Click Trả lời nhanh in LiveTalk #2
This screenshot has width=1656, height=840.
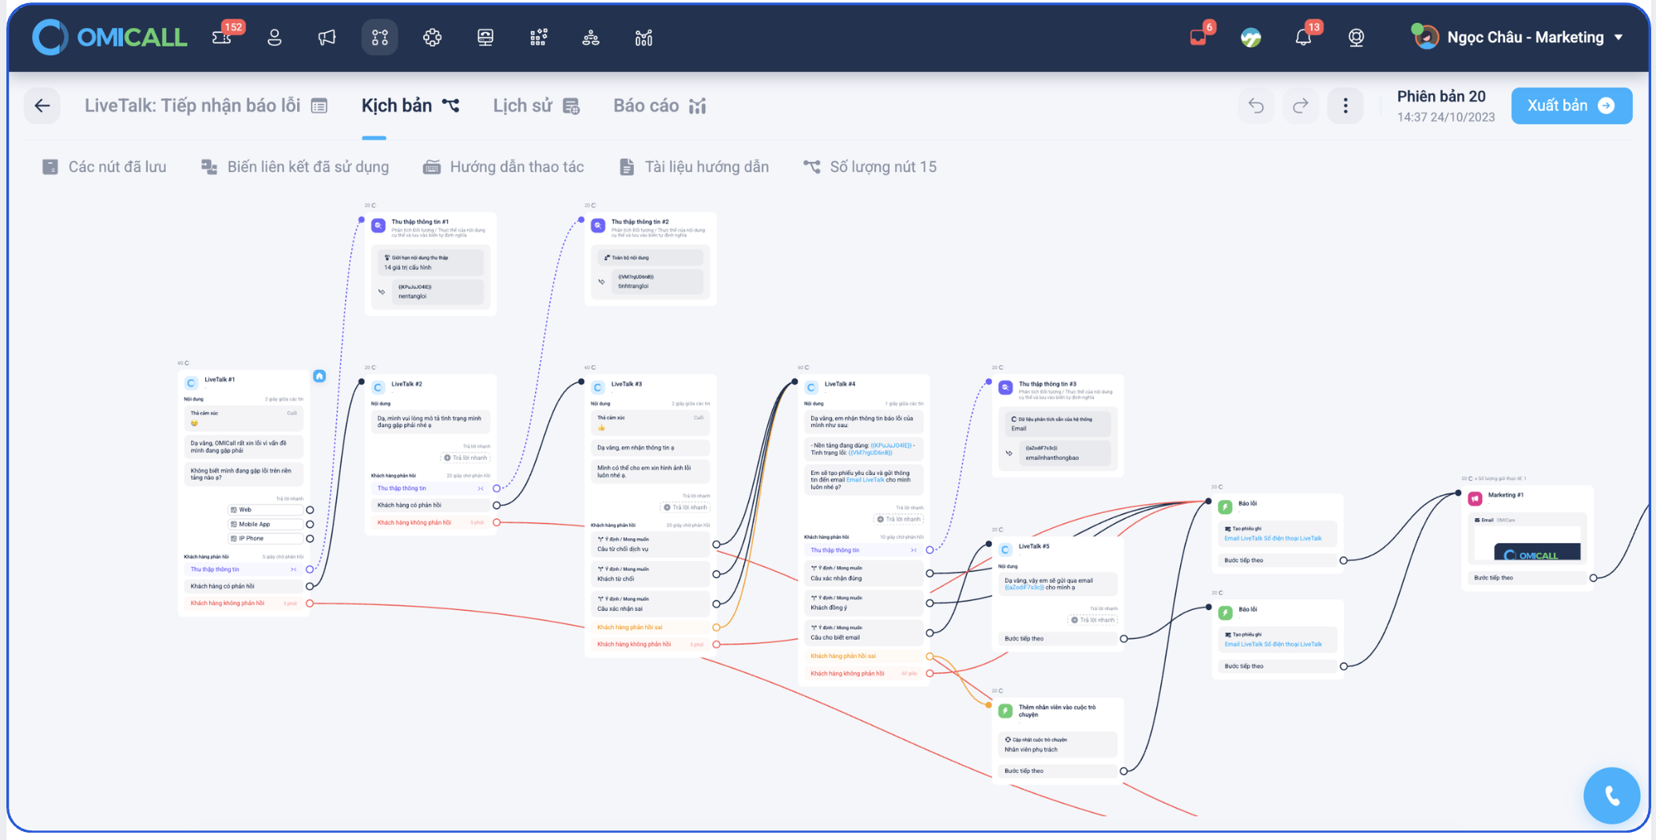[466, 458]
